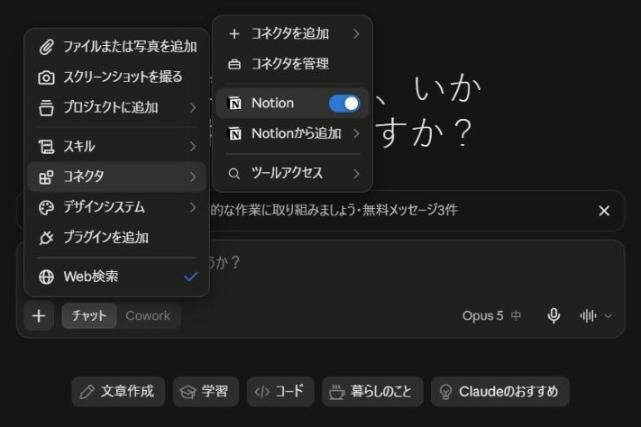Click the 学習 suggestion label
This screenshot has height=427, width=641.
click(215, 392)
